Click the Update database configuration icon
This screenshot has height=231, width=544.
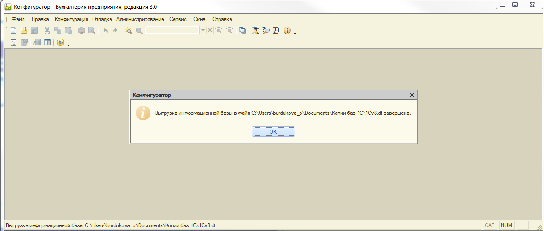pos(37,42)
